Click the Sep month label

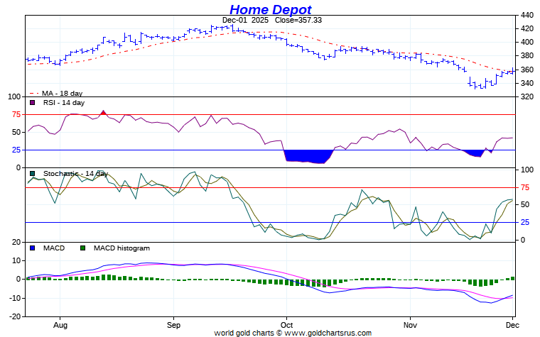[x=173, y=325]
